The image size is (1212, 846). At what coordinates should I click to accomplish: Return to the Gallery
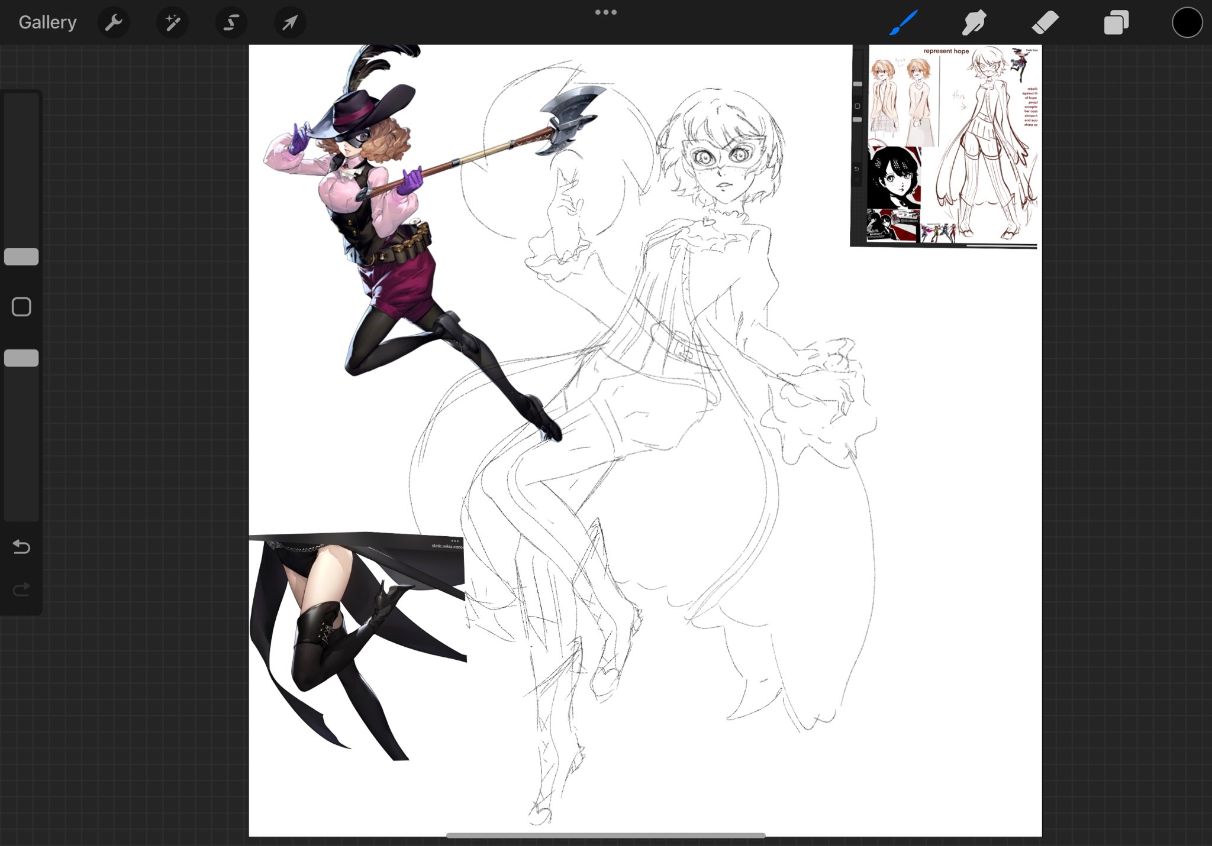click(x=47, y=22)
